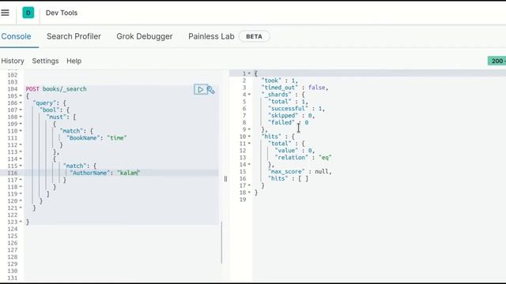Open the Grok Debugger tab
Viewport: 506px width, 284px height.
(x=145, y=36)
